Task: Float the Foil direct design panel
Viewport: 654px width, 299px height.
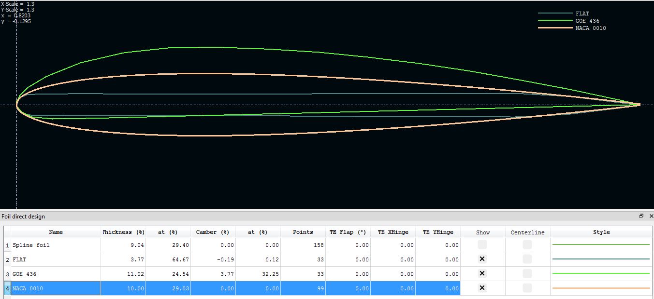Action: point(641,216)
